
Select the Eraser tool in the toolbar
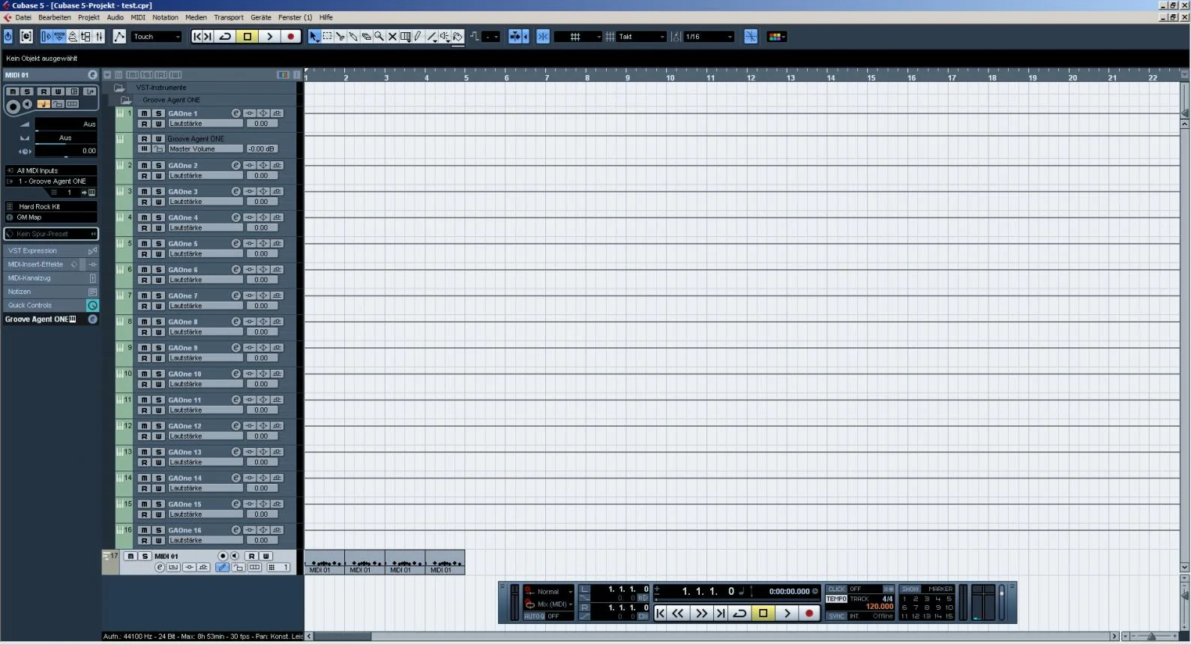(x=366, y=37)
